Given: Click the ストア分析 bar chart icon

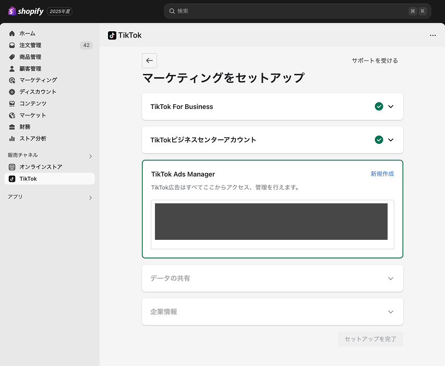Looking at the screenshot, I should coord(12,139).
